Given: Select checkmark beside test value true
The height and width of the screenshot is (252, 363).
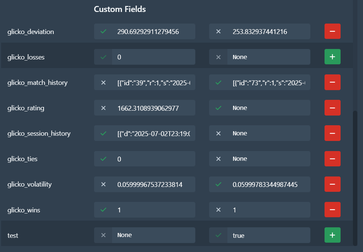Looking at the screenshot, I should pos(218,236).
